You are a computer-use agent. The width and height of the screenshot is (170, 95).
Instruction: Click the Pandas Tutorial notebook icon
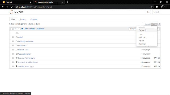tap(16, 58)
